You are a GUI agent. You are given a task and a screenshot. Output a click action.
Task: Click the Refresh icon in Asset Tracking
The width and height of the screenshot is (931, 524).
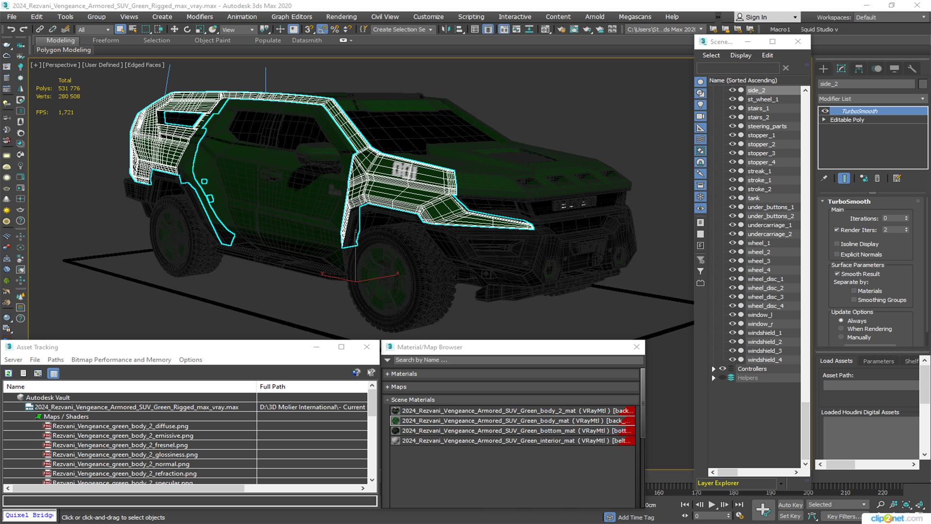click(8, 373)
